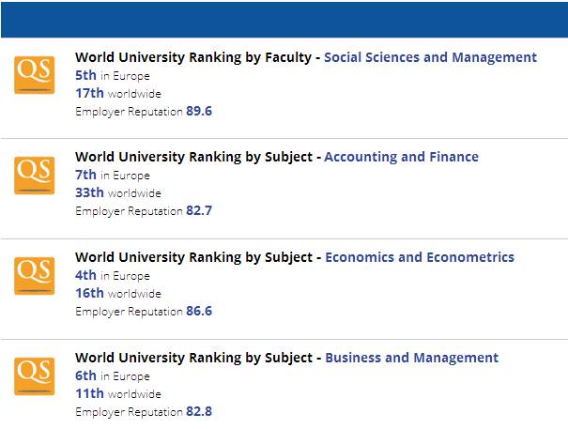Image resolution: width=568 pixels, height=429 pixels.
Task: Click Employer Reputation 82.8 score
Action: [144, 411]
